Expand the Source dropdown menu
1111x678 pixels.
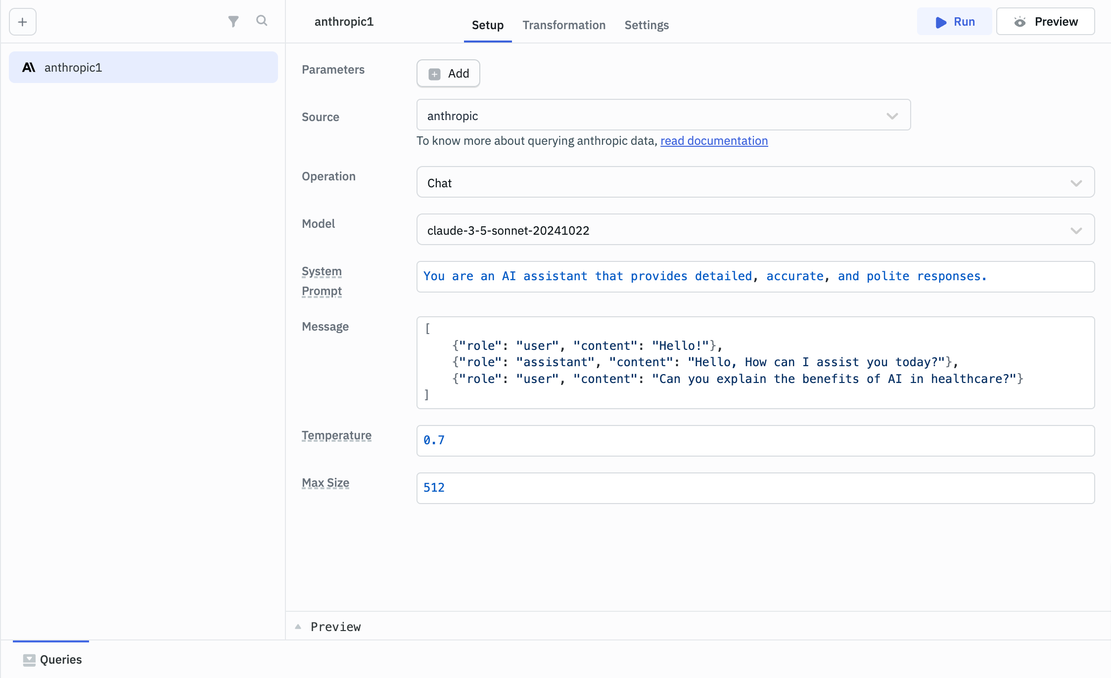[894, 116]
